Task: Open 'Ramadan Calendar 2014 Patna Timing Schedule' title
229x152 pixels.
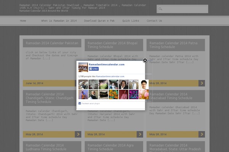Action: 173,45
